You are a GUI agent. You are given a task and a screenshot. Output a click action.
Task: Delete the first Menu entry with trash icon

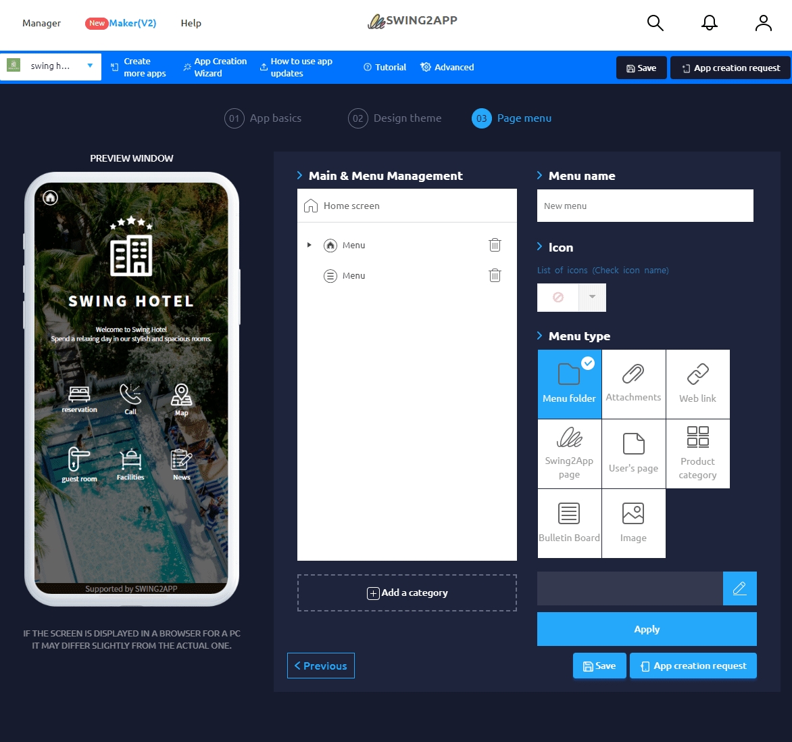[495, 245]
